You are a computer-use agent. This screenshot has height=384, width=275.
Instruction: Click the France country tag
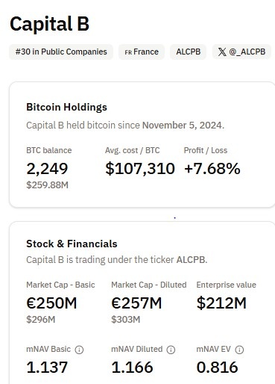tap(142, 52)
